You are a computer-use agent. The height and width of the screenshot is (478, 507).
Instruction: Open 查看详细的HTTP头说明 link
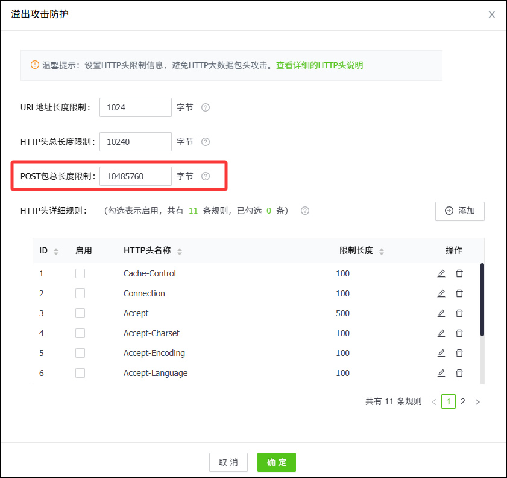[320, 65]
